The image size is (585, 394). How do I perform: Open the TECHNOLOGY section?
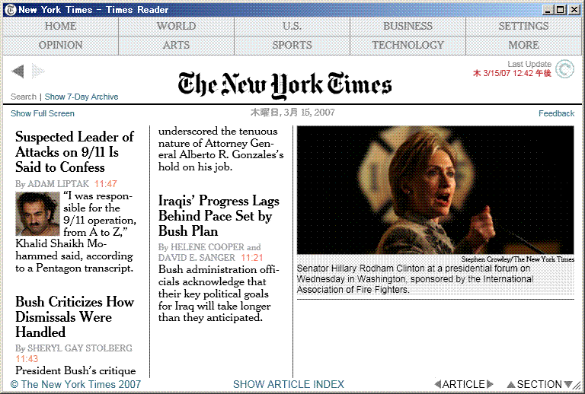pos(408,45)
